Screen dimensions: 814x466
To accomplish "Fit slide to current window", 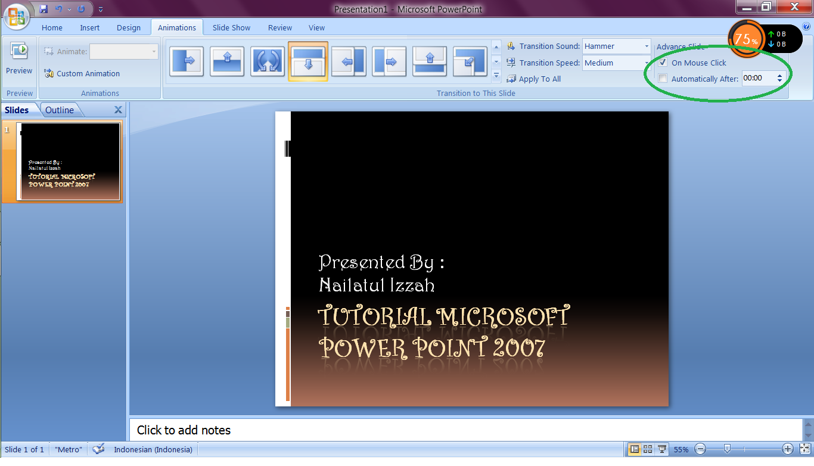I will click(x=804, y=449).
